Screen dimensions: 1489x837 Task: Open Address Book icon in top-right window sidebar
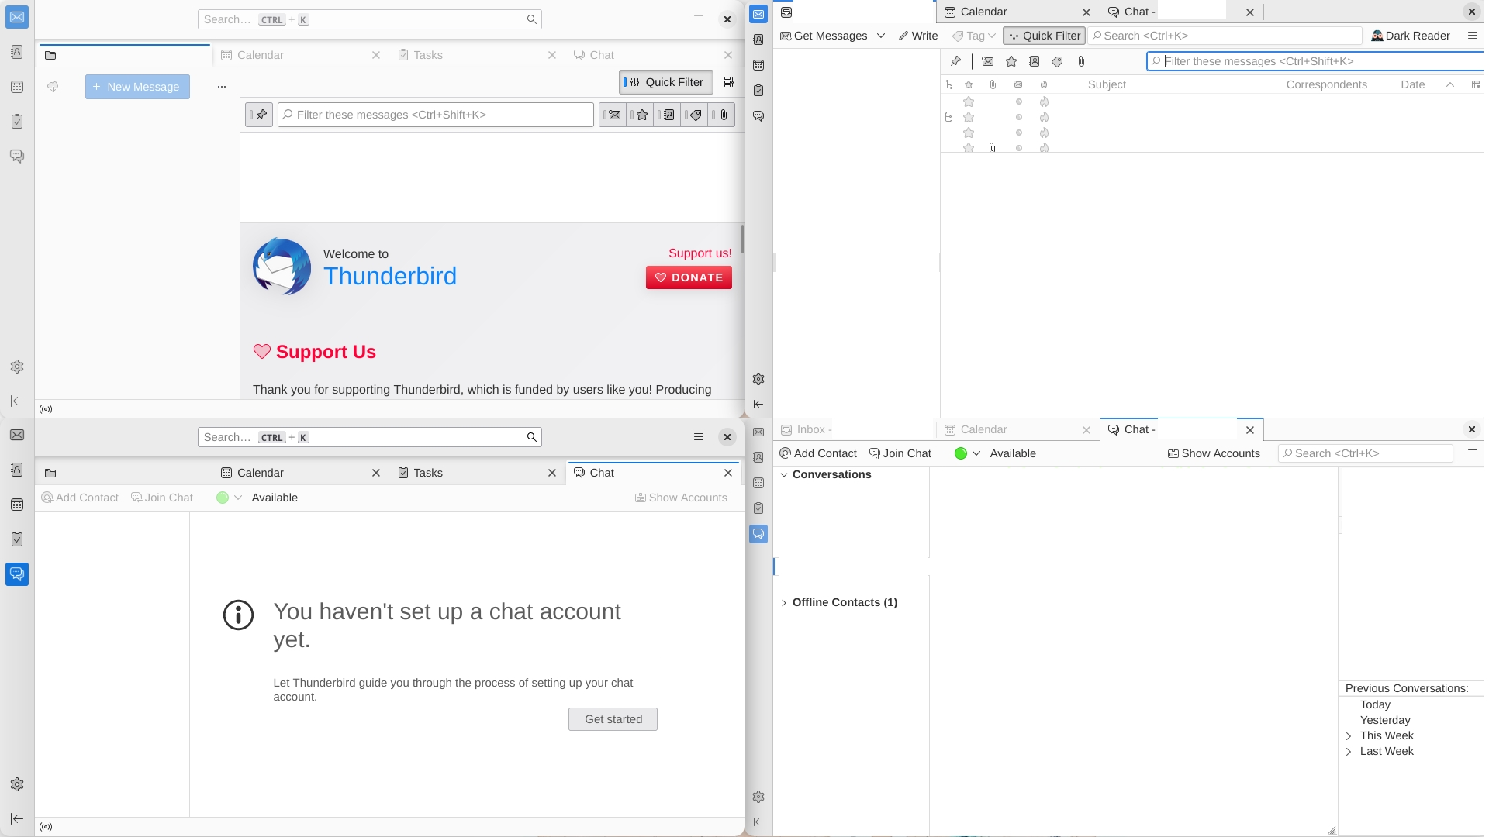(758, 40)
